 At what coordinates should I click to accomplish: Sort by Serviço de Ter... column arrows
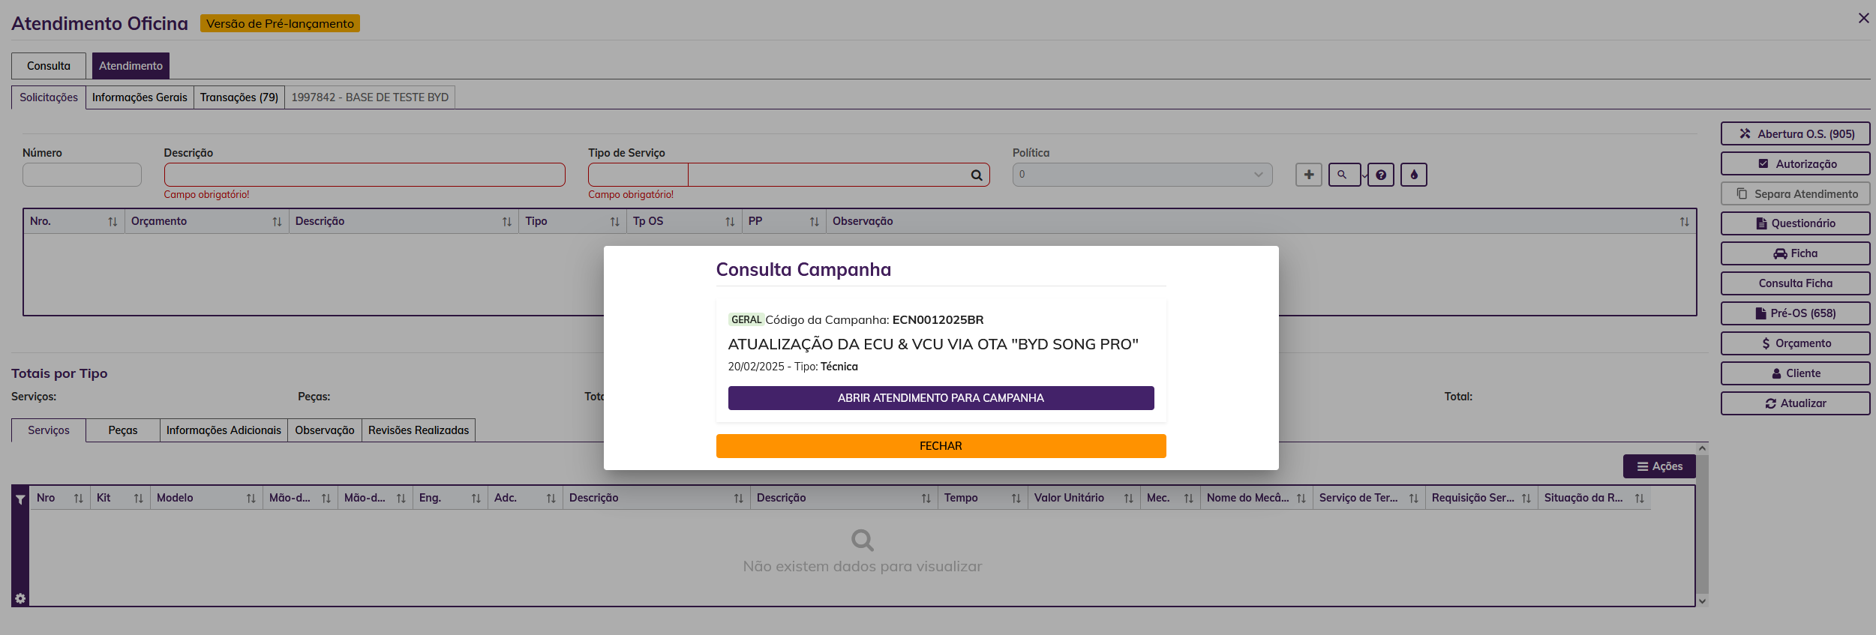[1413, 499]
